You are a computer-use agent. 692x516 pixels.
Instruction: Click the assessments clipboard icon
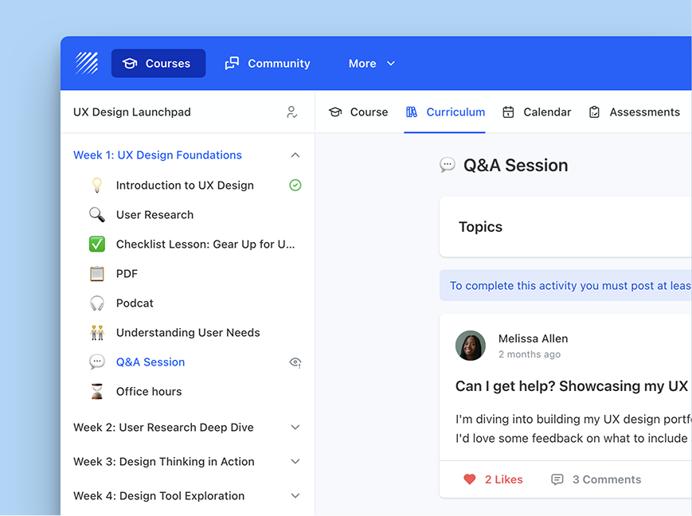point(594,111)
